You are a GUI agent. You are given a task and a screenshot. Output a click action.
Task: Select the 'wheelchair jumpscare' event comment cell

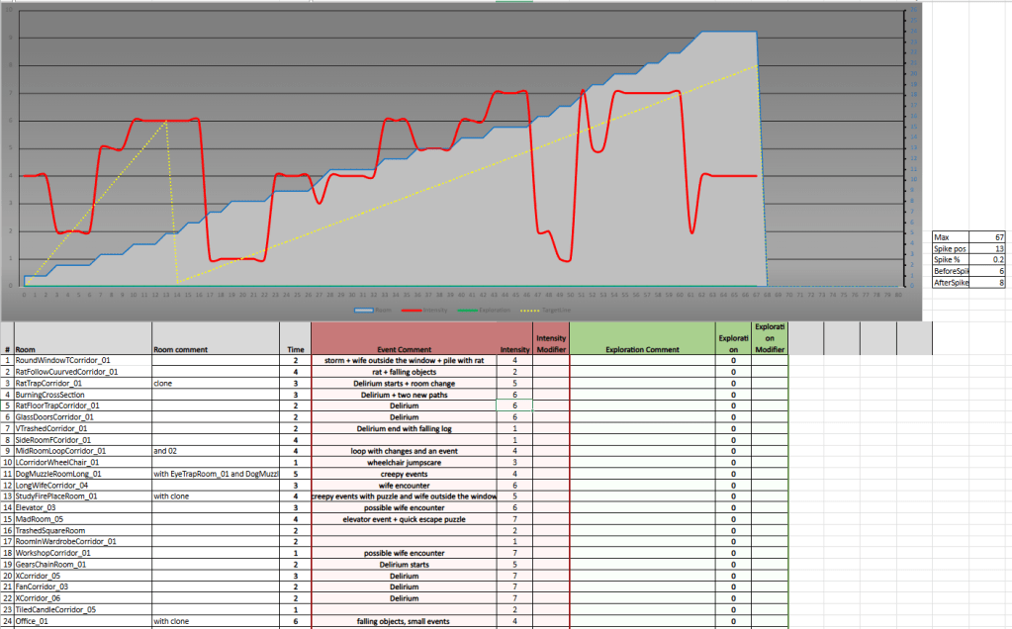point(403,462)
